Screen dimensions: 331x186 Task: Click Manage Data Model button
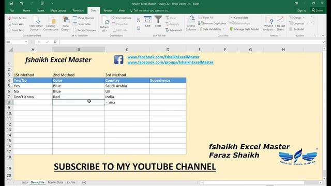click(x=244, y=29)
